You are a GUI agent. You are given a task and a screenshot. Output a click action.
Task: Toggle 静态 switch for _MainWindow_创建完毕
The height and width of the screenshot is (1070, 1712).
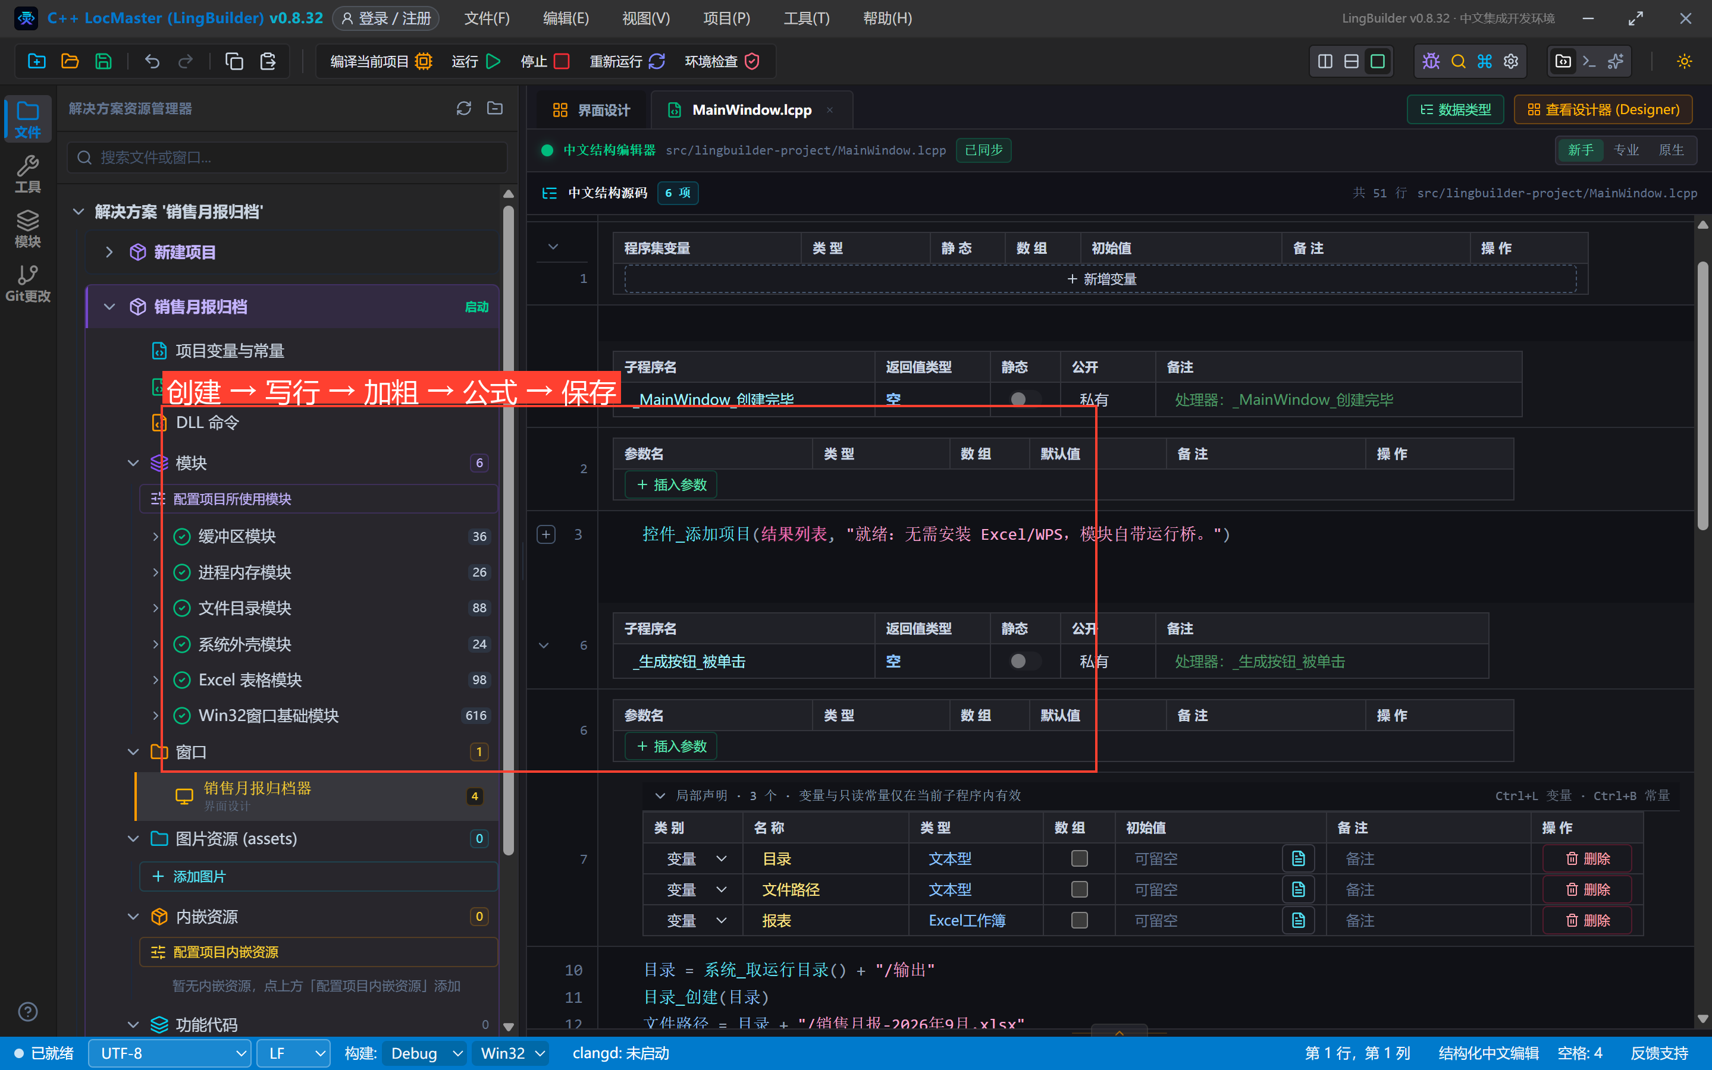point(1024,399)
